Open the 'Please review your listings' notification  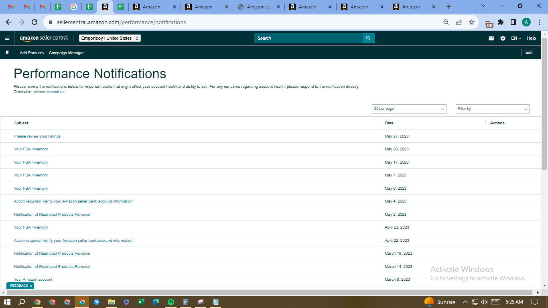pos(37,136)
